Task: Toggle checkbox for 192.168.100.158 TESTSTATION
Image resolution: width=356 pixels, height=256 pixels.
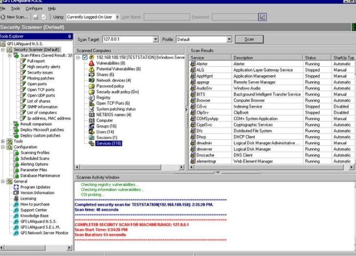Action: pyautogui.click(x=85, y=57)
